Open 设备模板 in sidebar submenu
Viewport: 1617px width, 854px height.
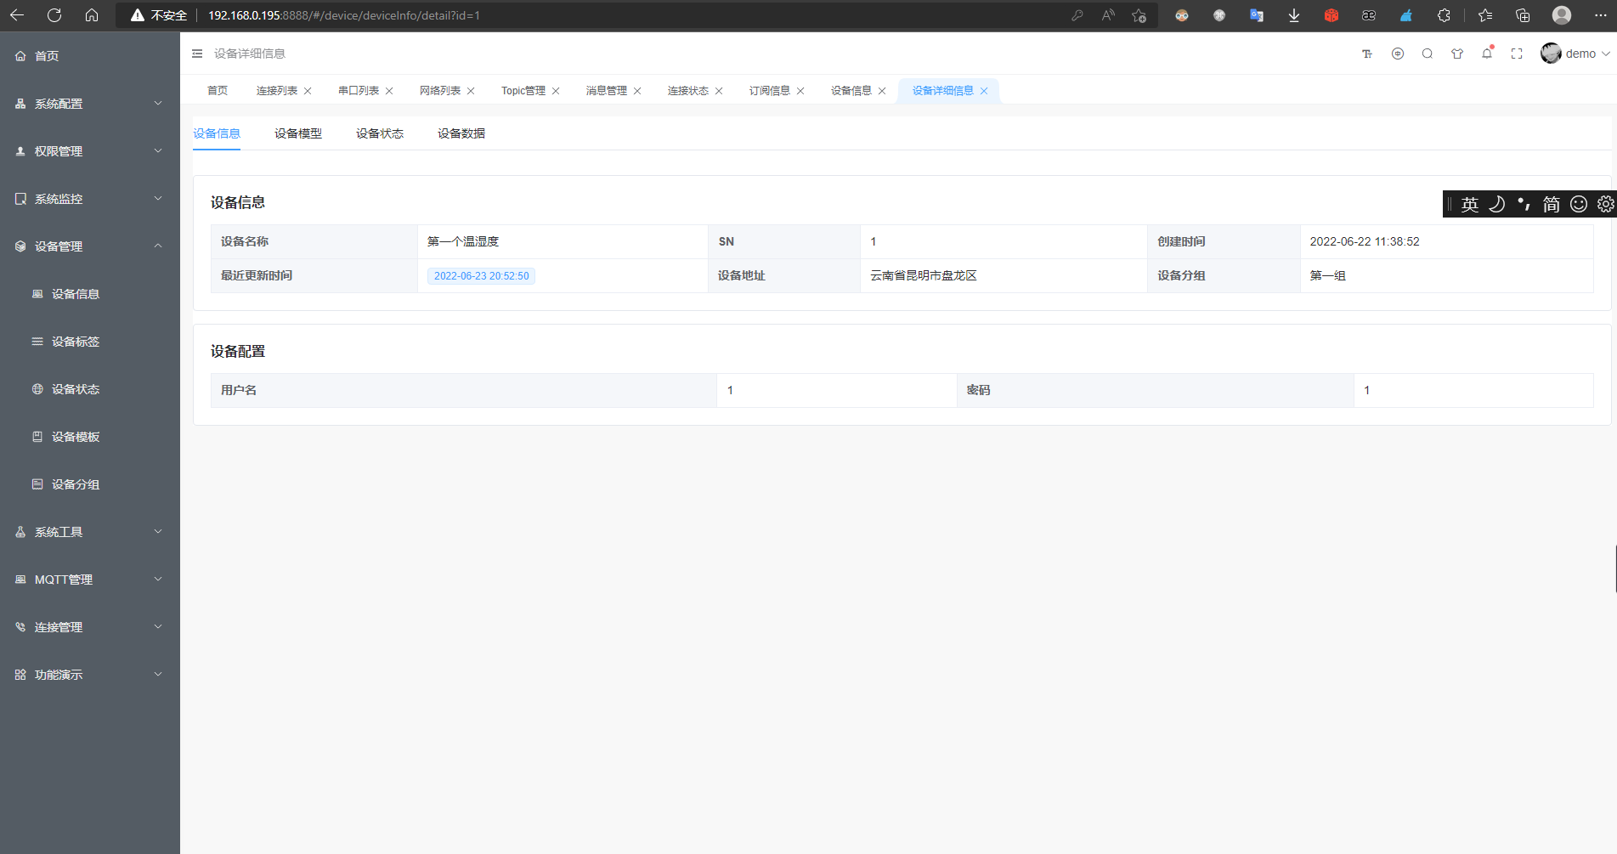pyautogui.click(x=90, y=437)
